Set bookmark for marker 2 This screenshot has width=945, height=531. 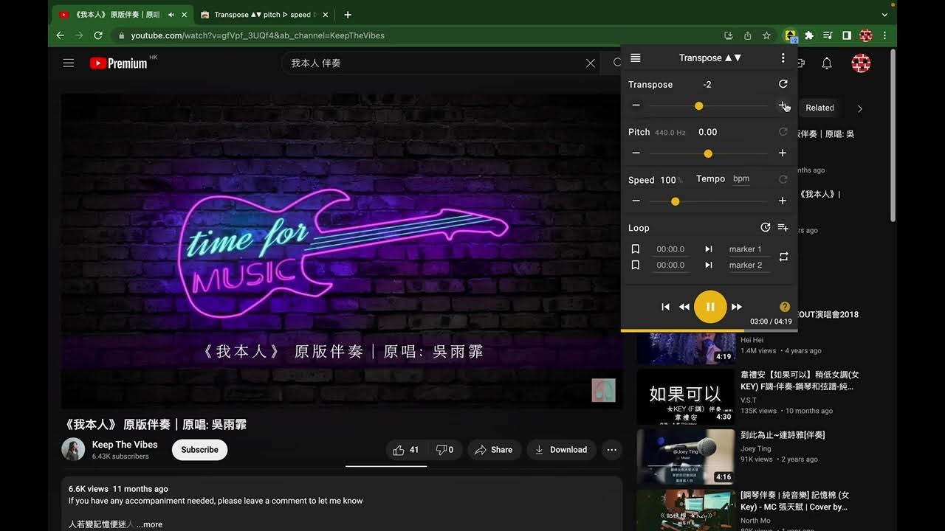click(636, 265)
